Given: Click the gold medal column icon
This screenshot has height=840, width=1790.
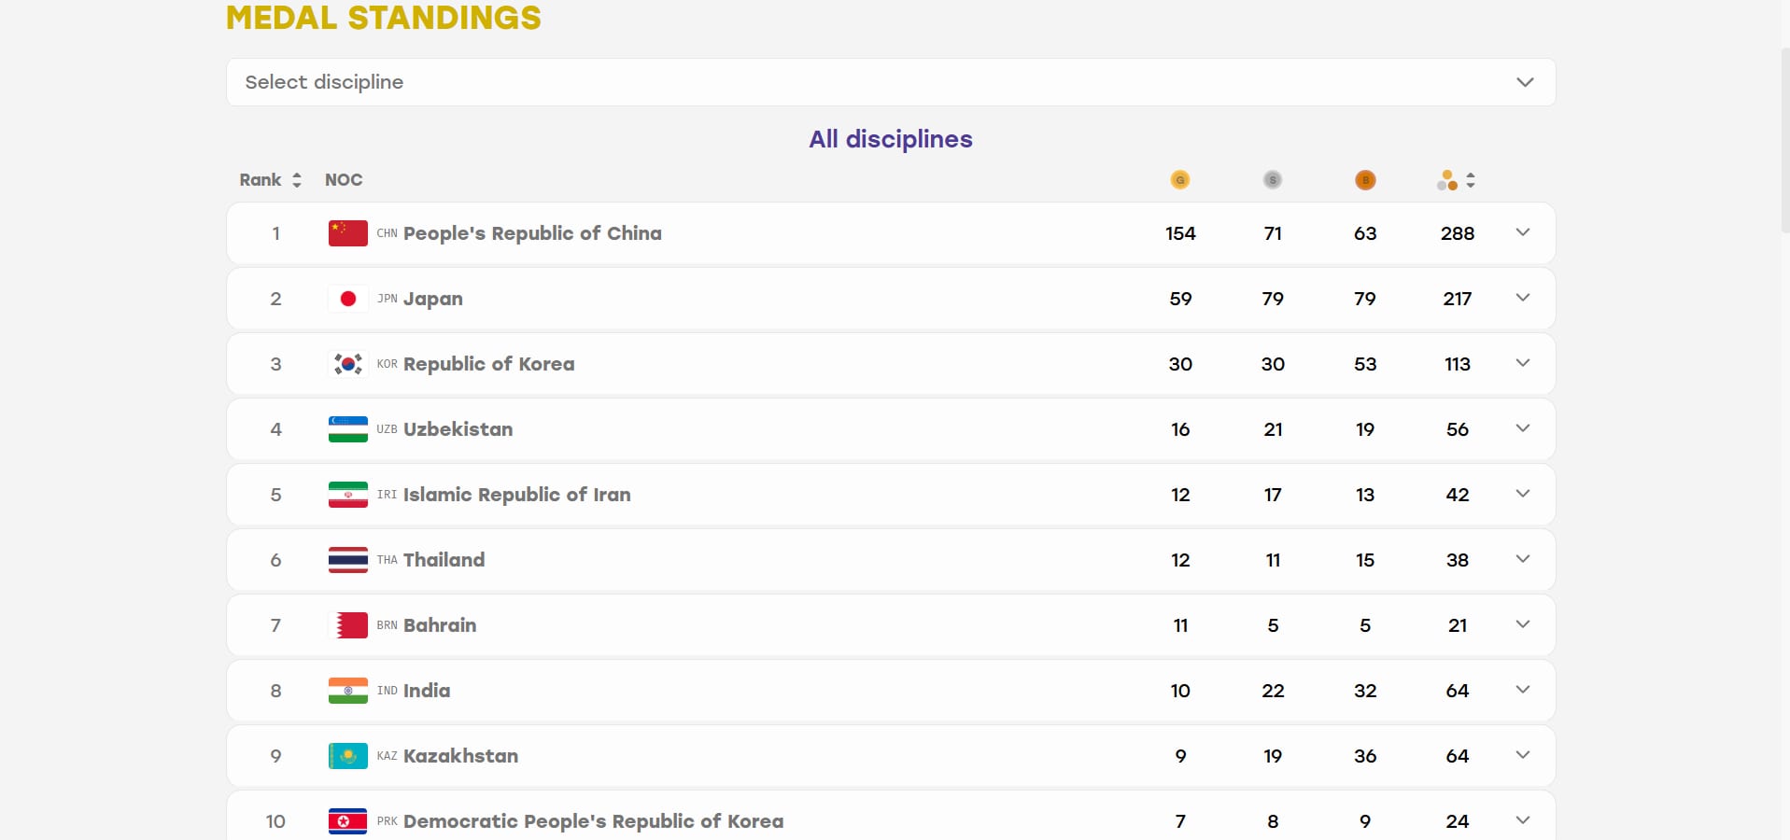Looking at the screenshot, I should pos(1180,180).
